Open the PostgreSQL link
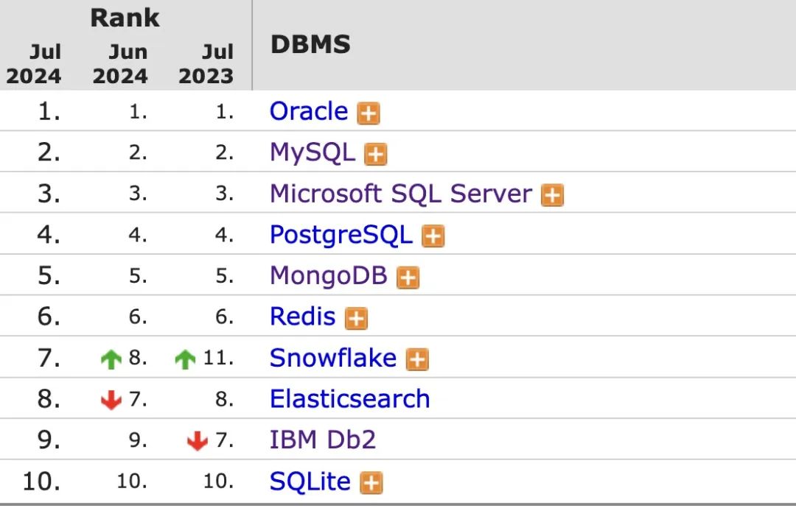The image size is (796, 508). (341, 235)
